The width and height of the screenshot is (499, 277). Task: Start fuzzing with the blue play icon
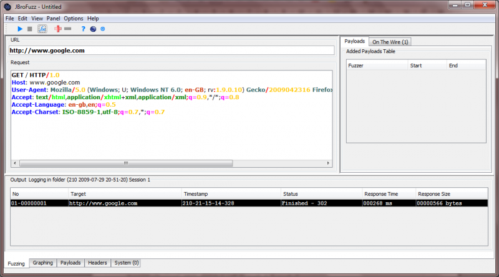[x=20, y=29]
